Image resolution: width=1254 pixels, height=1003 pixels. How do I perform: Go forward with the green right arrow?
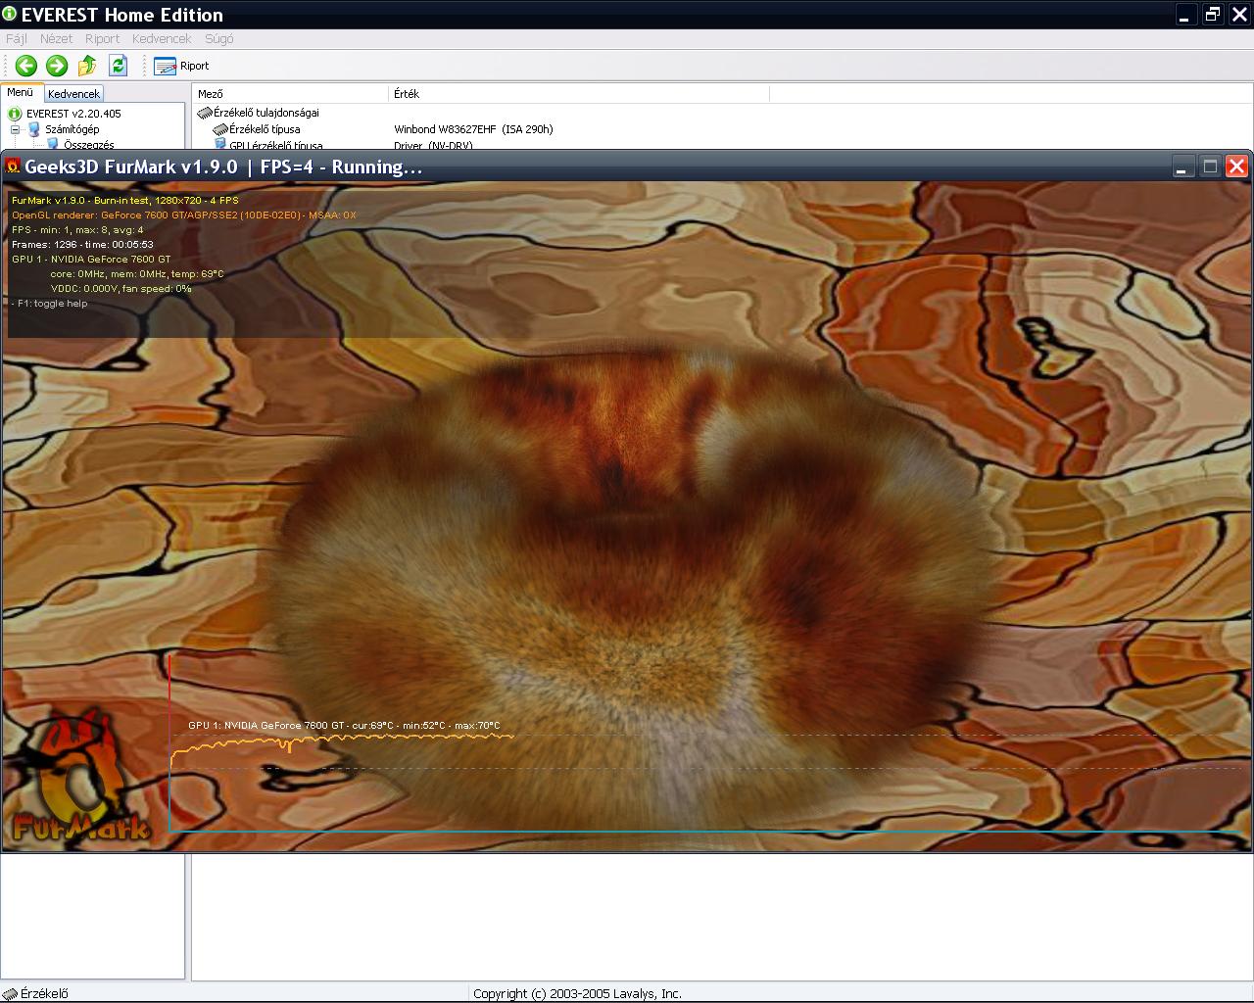57,66
